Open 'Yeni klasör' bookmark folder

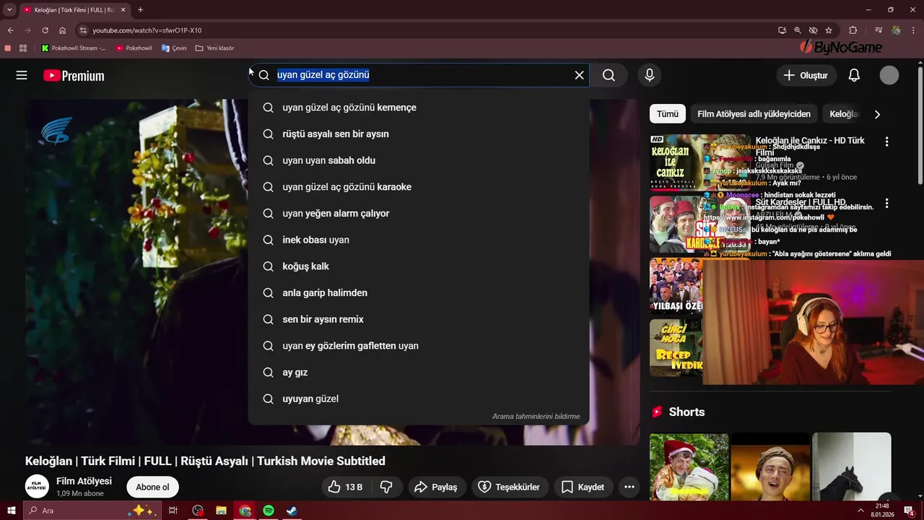pyautogui.click(x=215, y=48)
